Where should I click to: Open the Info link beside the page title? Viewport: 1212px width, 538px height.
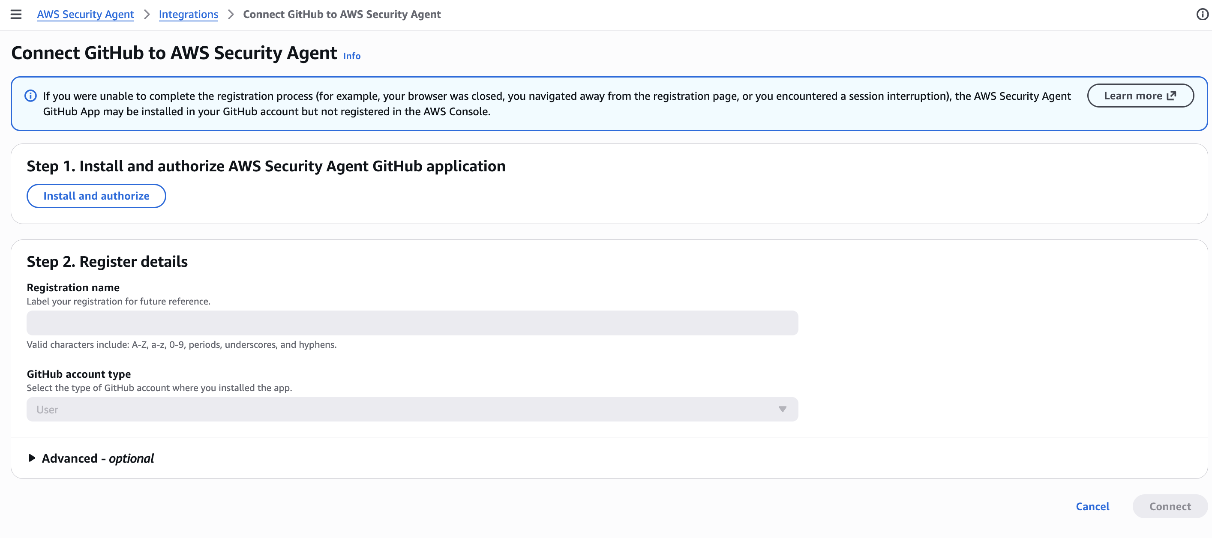(351, 56)
